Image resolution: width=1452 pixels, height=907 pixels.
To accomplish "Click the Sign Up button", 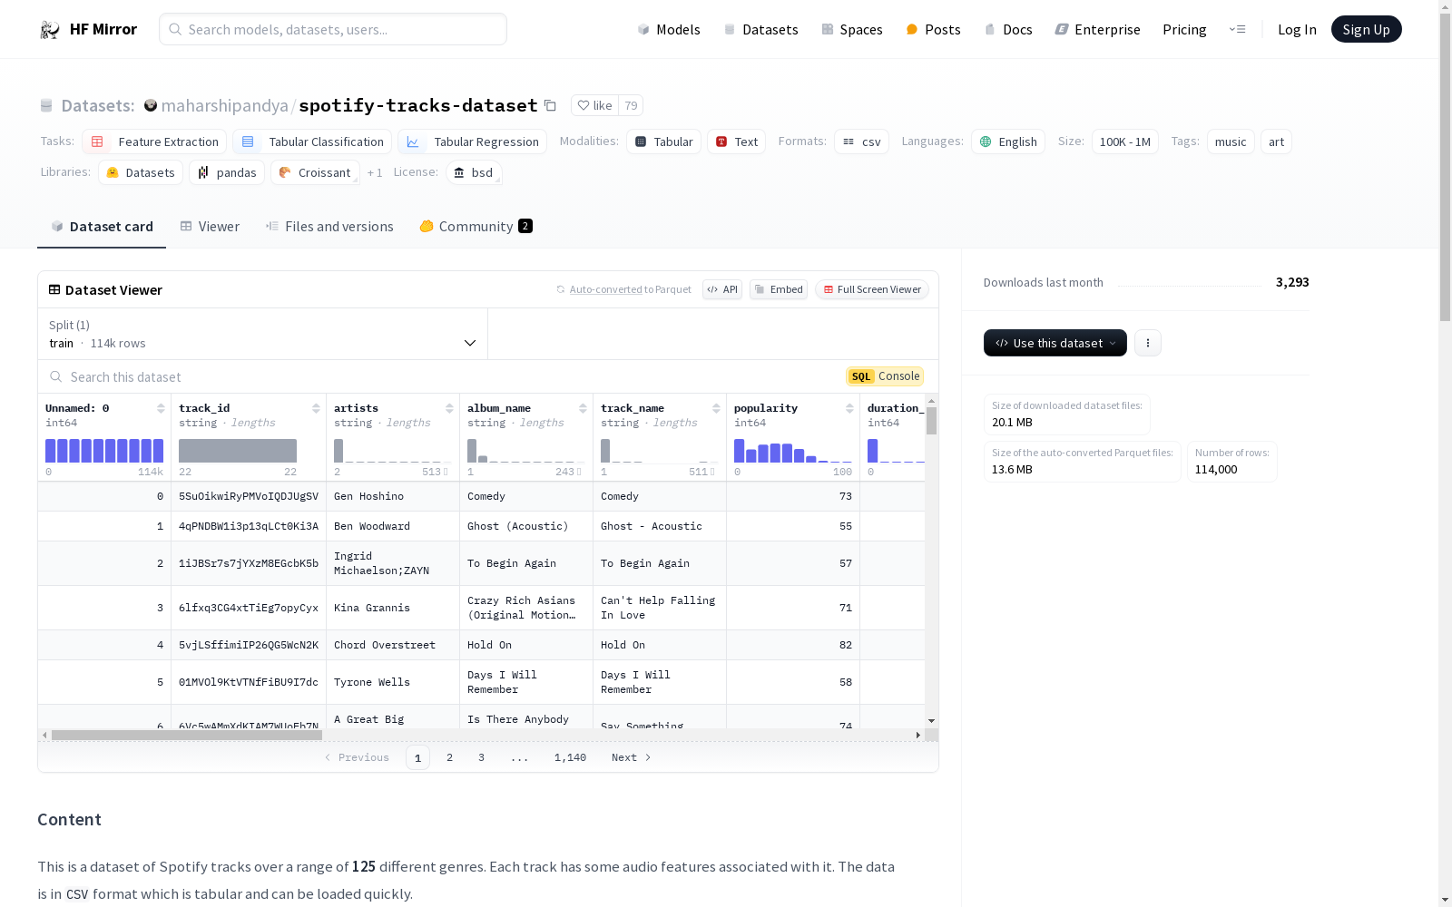I will (x=1366, y=29).
